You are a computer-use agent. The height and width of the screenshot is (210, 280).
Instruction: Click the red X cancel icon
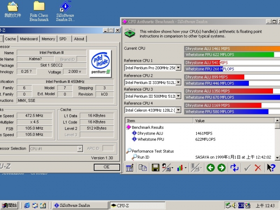pyautogui.click(x=258, y=168)
